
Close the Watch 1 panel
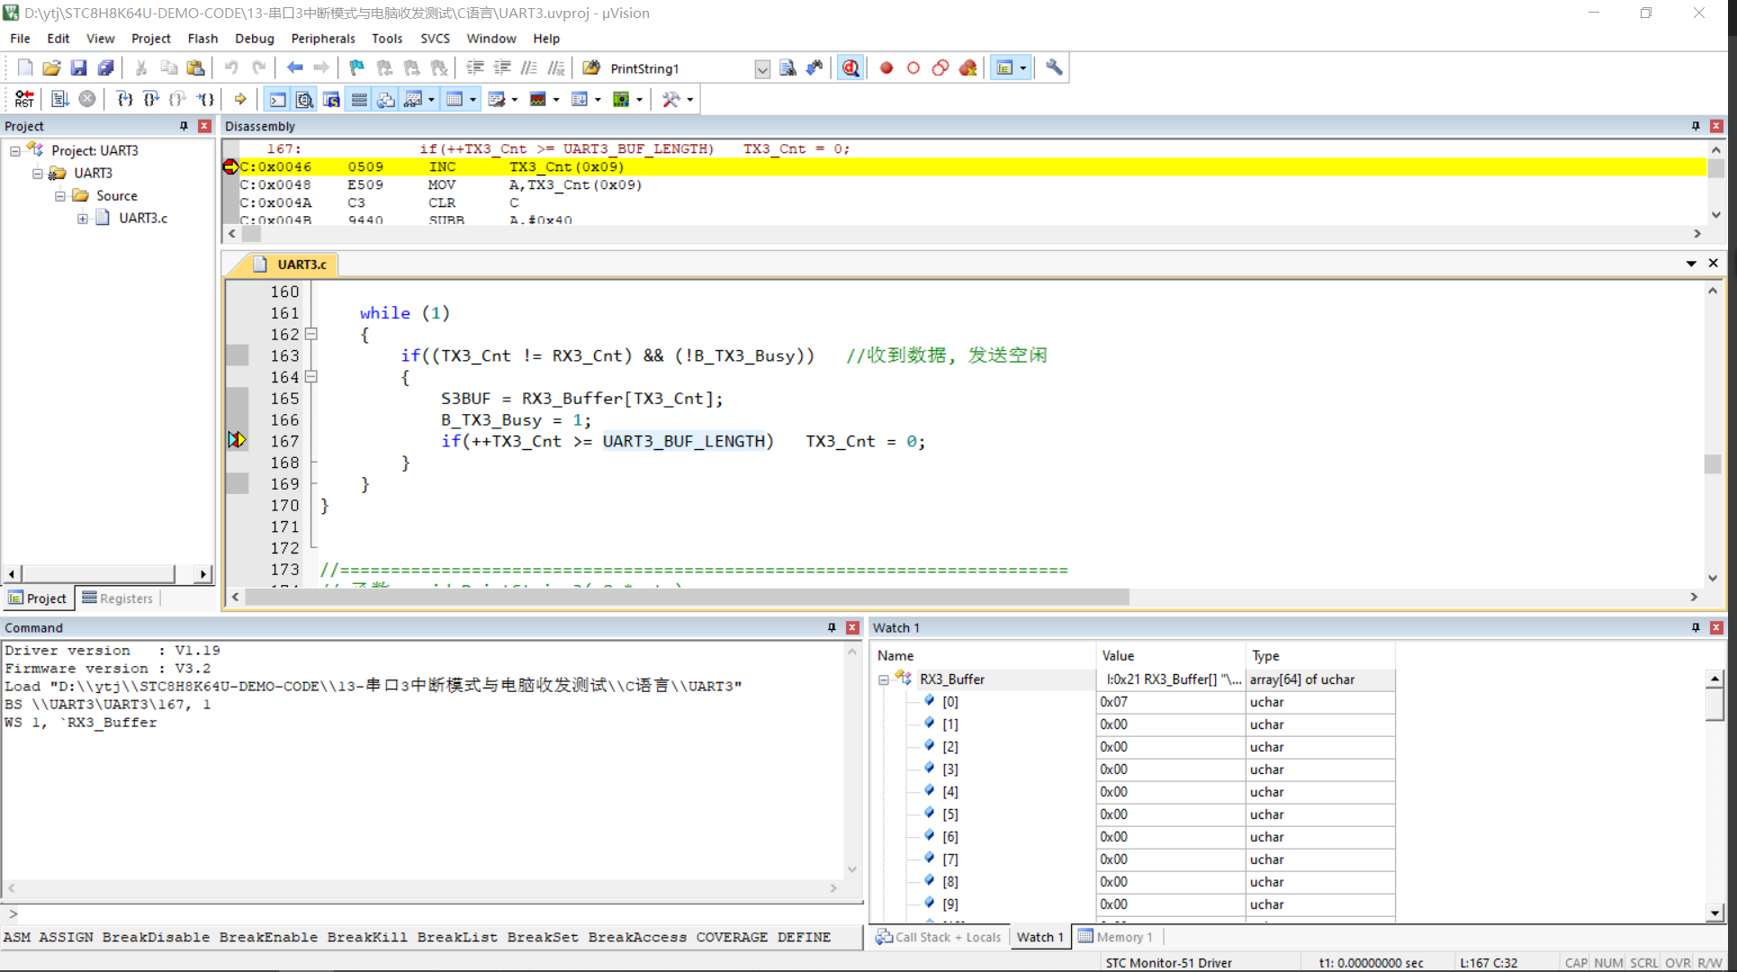[1716, 627]
